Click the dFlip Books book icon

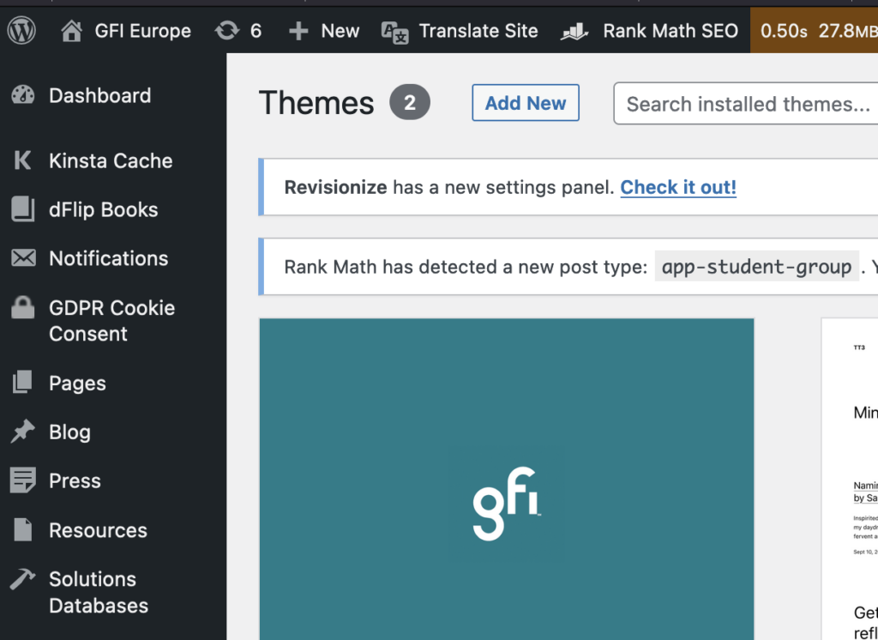pos(23,209)
